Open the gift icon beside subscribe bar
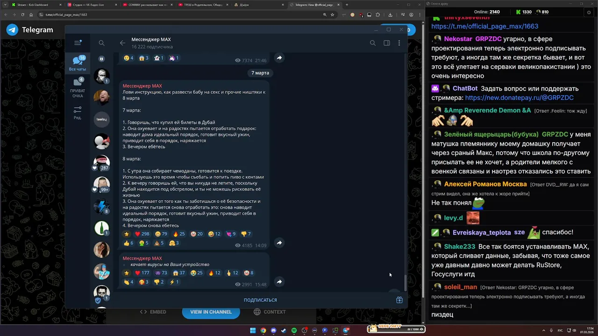This screenshot has width=598, height=336. click(399, 300)
